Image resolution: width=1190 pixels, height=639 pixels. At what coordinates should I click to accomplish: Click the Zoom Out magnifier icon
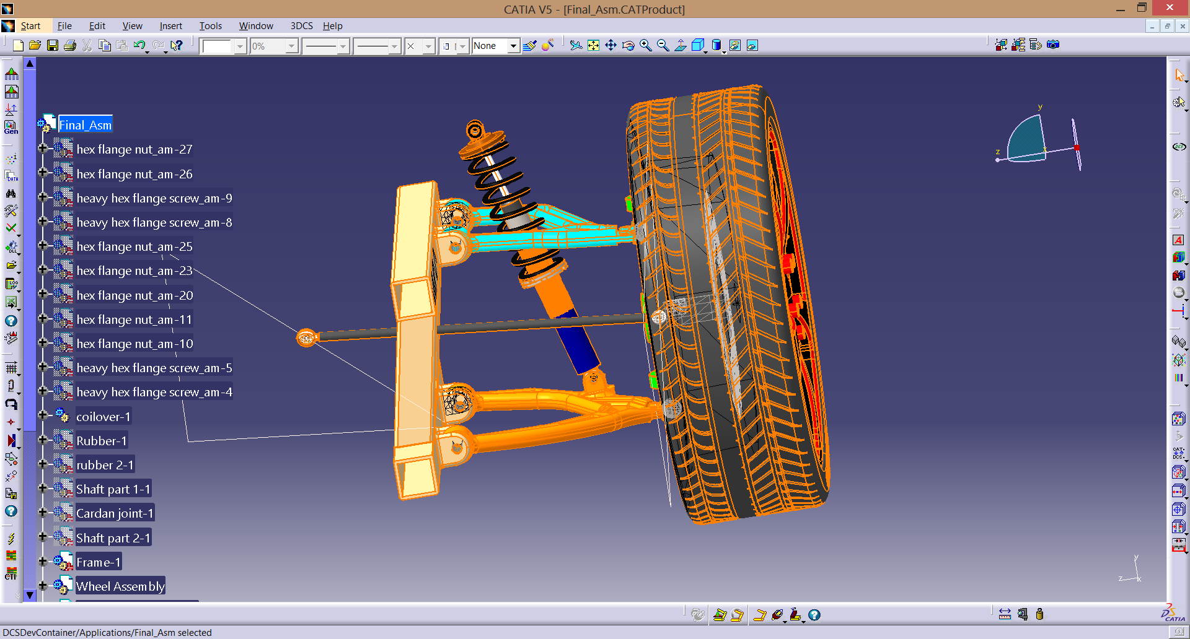[x=662, y=45]
